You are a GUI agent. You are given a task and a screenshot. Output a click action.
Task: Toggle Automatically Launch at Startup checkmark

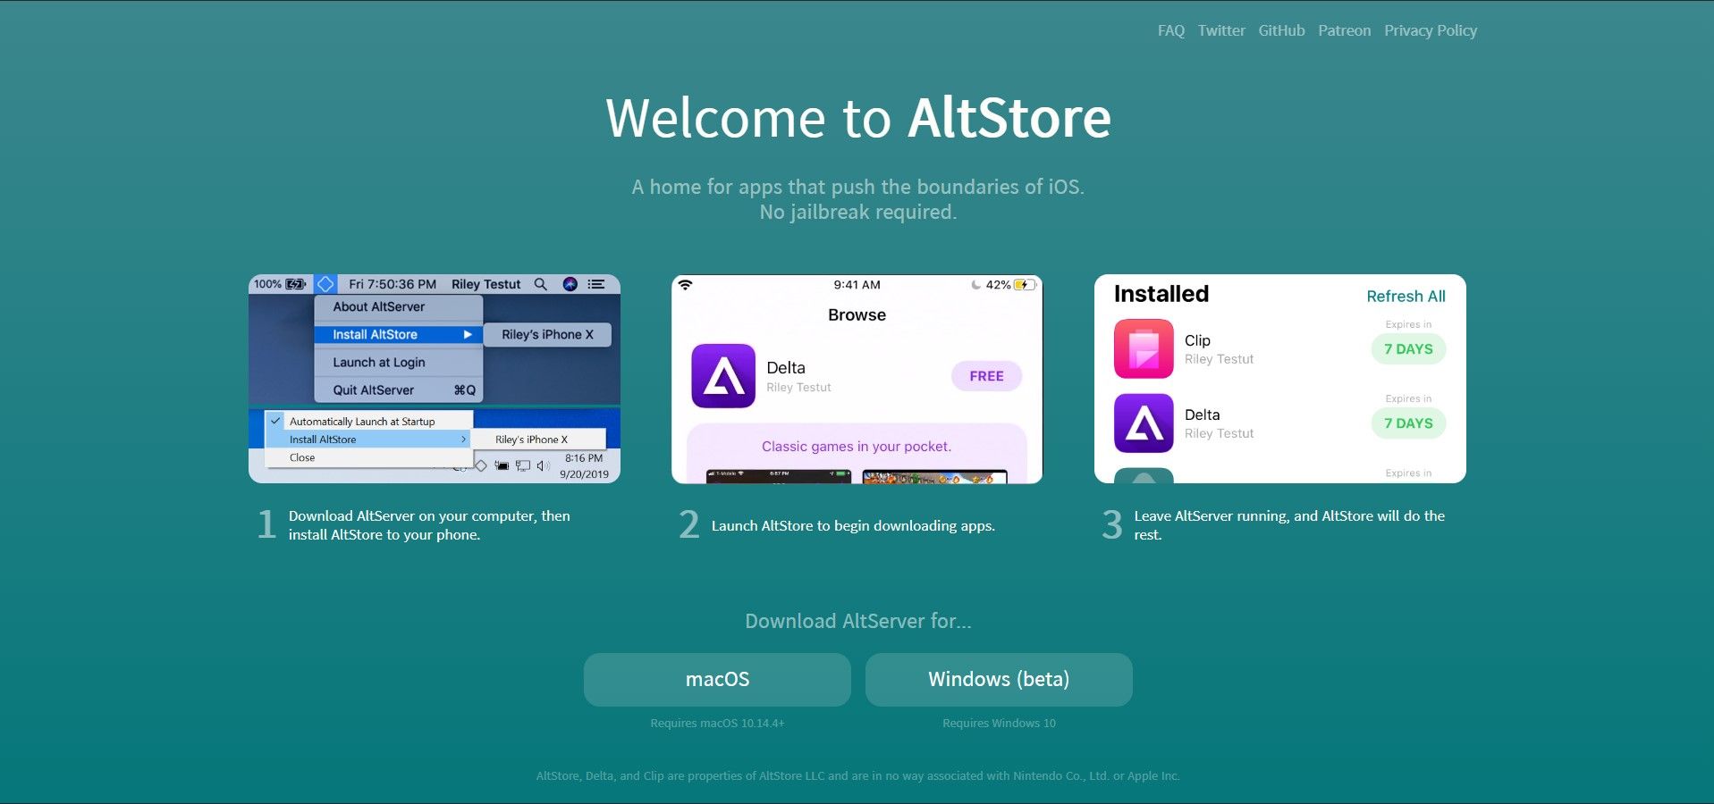(x=276, y=421)
